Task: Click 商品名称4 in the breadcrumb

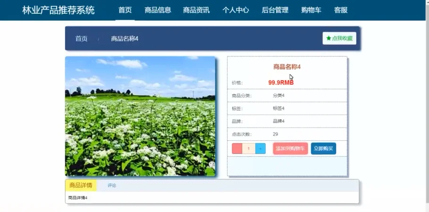Action: (x=124, y=39)
